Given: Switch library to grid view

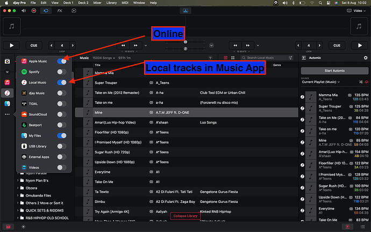Looking at the screenshot, I should [x=233, y=58].
